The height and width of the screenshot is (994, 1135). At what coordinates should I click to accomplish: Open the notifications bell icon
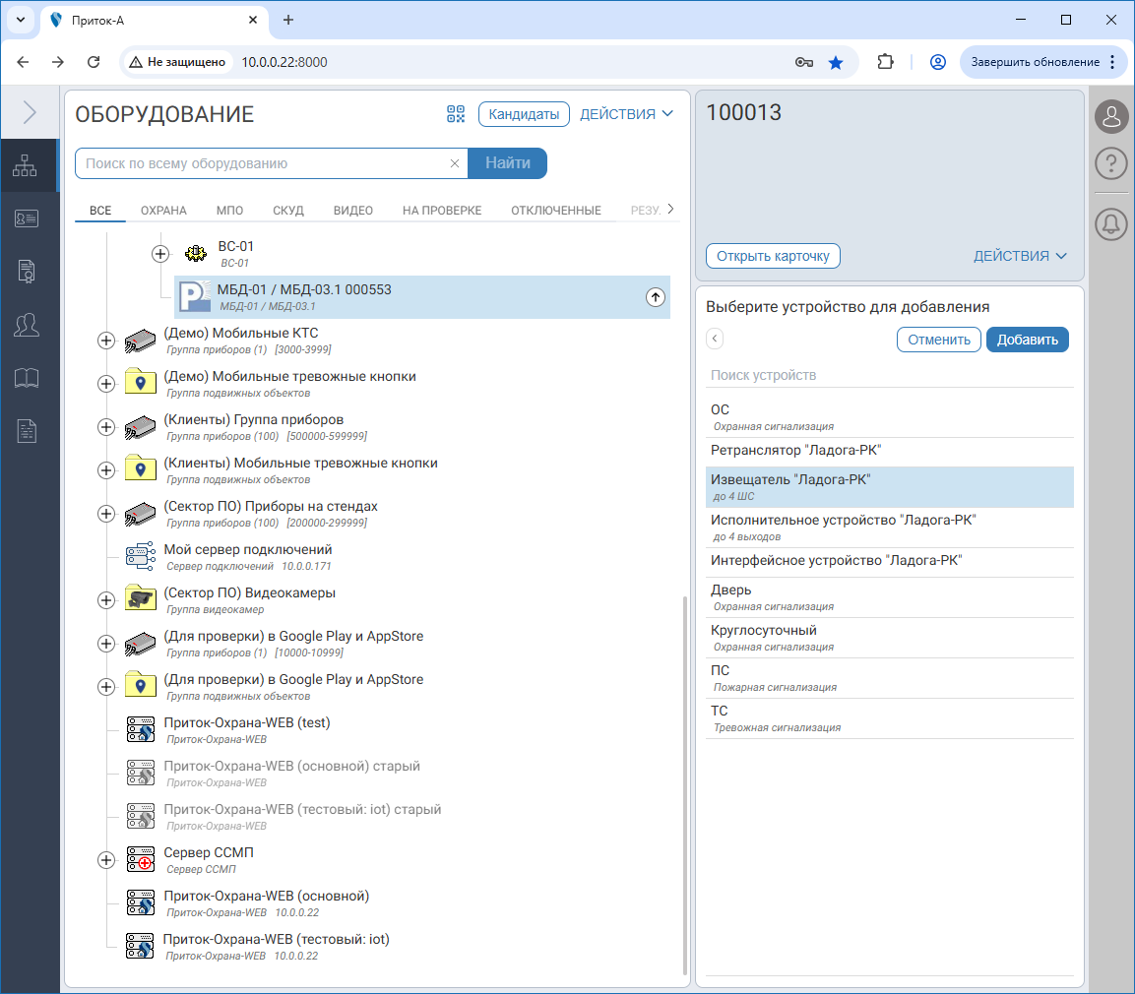(1111, 224)
